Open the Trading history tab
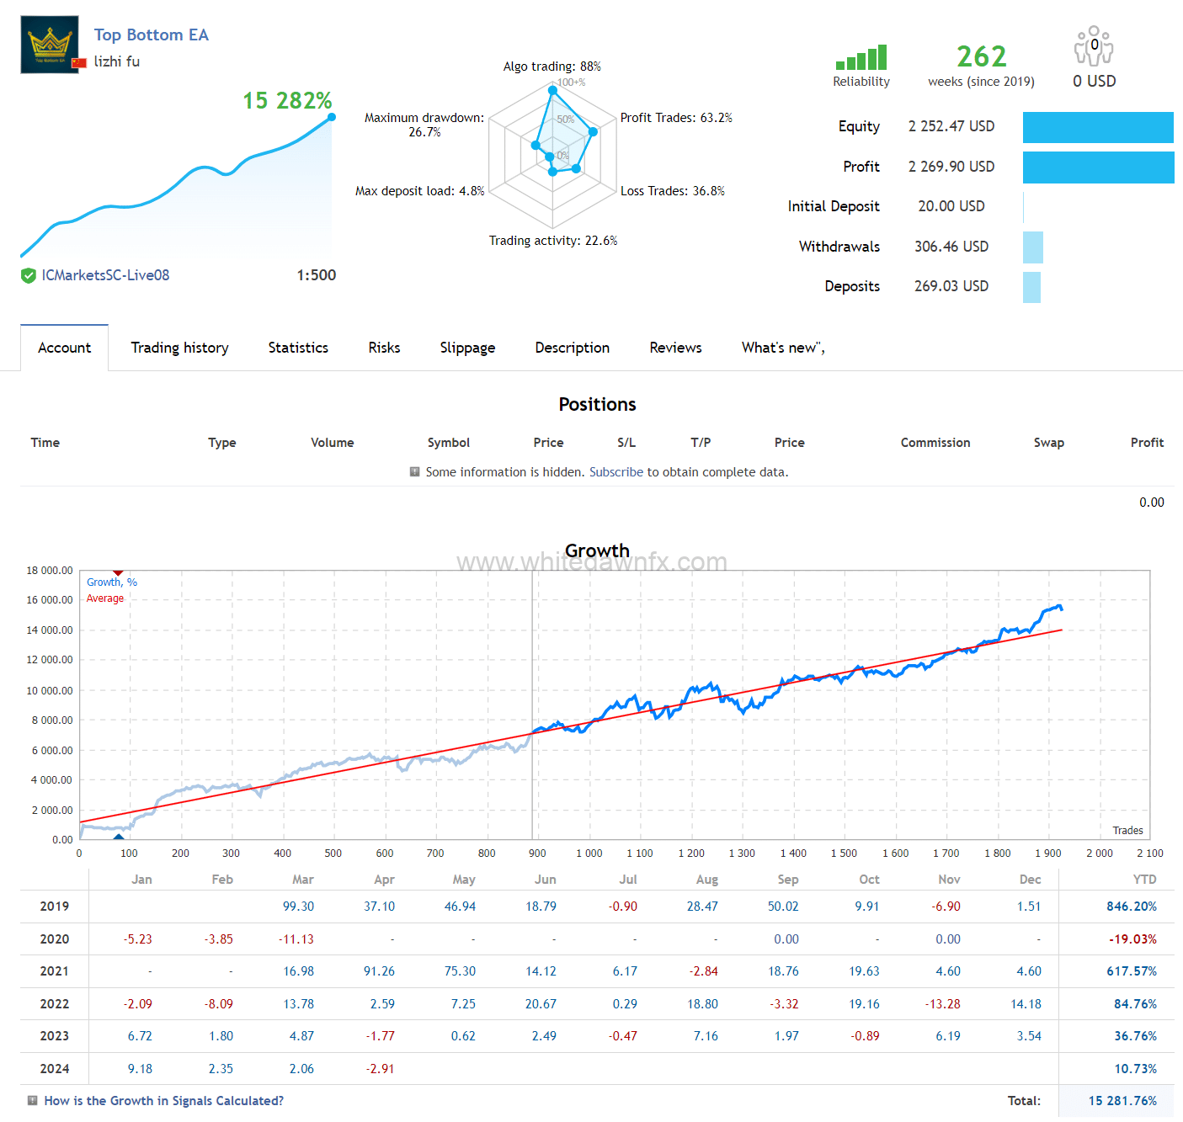 click(179, 348)
